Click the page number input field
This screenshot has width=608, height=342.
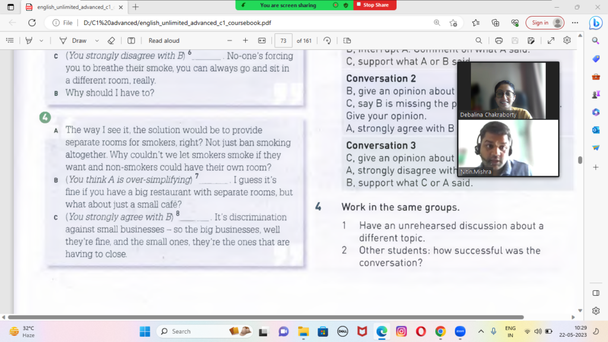point(283,40)
